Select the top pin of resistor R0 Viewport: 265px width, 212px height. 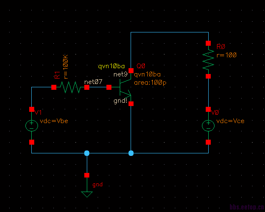208,43
